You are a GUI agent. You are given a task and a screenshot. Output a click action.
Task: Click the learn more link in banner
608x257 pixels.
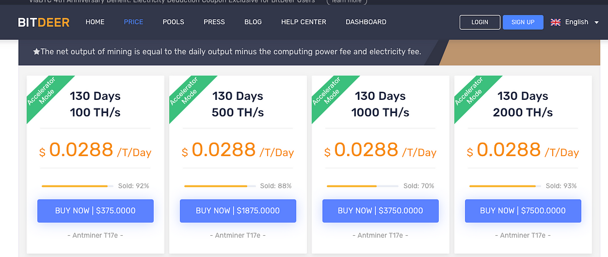pyautogui.click(x=347, y=2)
